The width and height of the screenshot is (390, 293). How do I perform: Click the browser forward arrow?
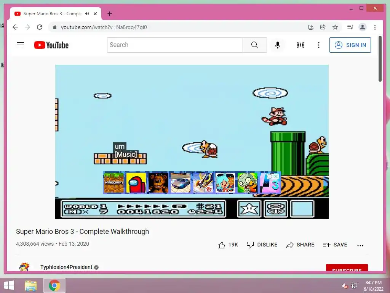coord(27,27)
